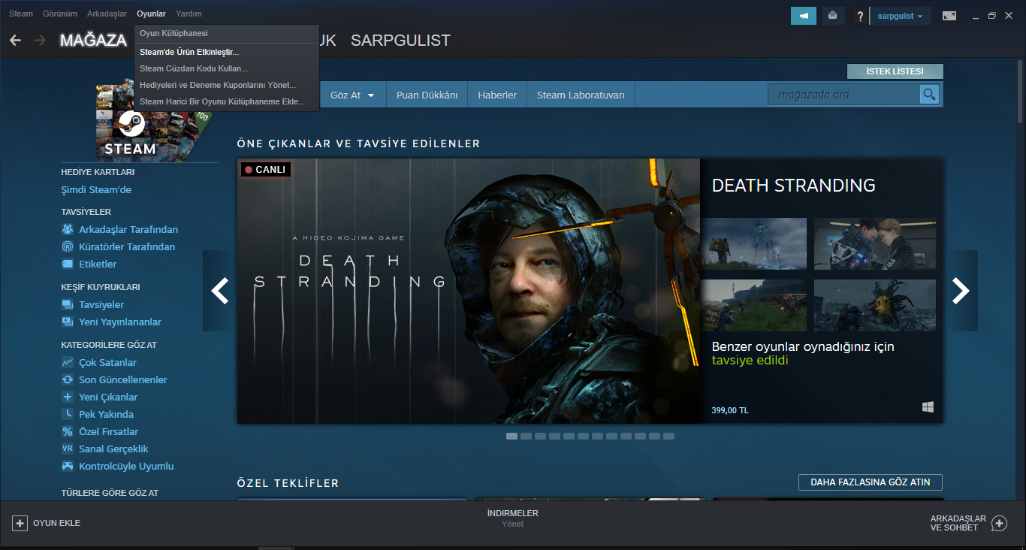Open the Steam Laboratuvarı tab

click(581, 95)
